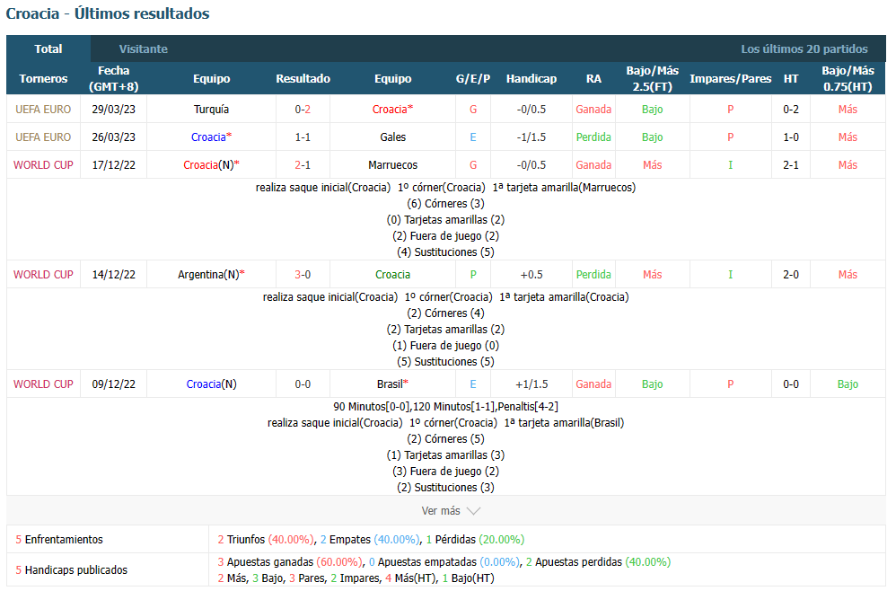Click the (0) Tarjetas amarillas (2) line
The width and height of the screenshot is (896, 591).
pyautogui.click(x=445, y=220)
